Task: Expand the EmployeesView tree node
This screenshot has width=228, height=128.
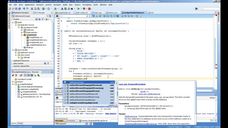Action: (x=22, y=32)
